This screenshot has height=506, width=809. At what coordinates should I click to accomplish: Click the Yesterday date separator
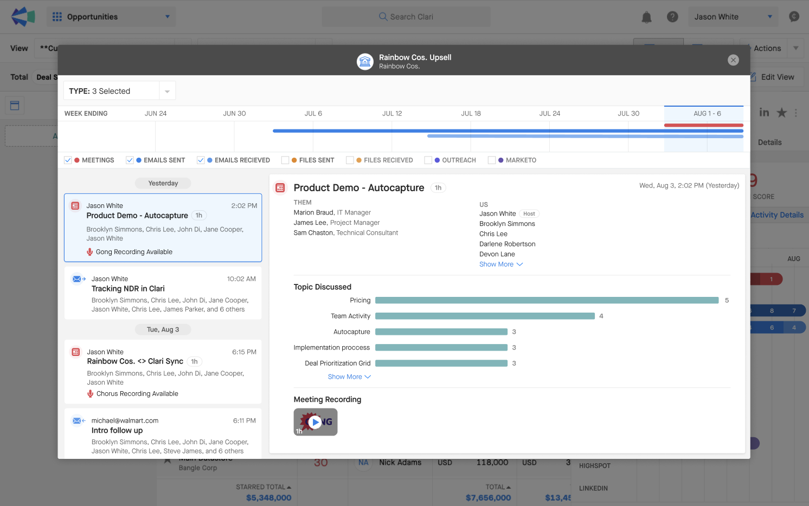point(163,183)
